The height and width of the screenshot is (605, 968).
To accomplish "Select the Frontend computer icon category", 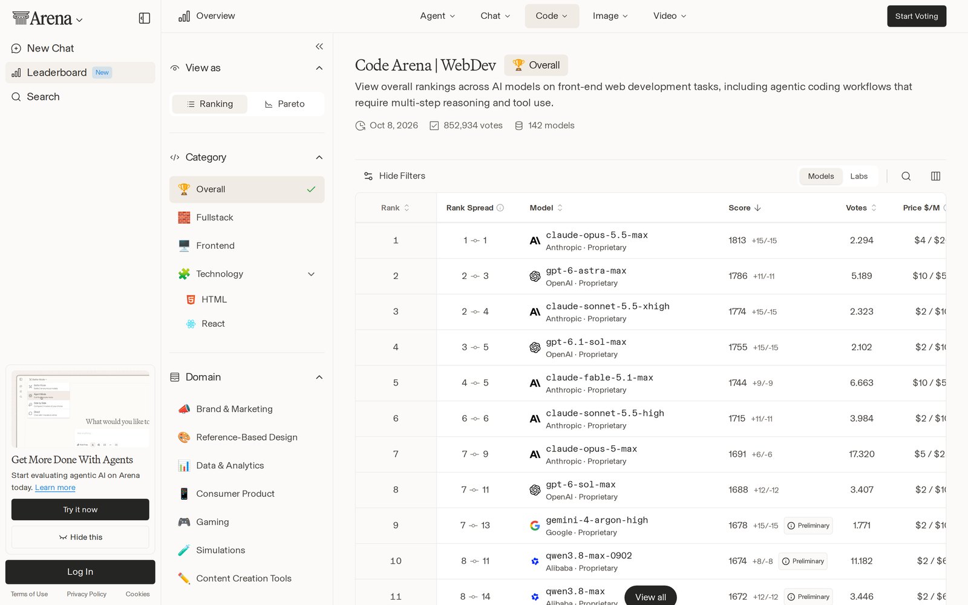I will [184, 246].
